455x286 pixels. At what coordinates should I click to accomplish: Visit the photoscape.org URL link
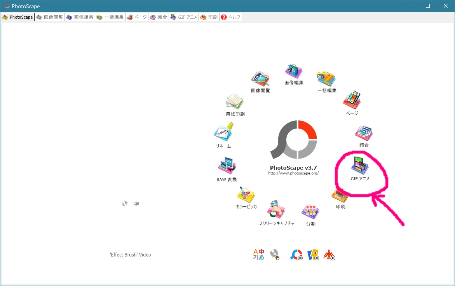point(293,173)
